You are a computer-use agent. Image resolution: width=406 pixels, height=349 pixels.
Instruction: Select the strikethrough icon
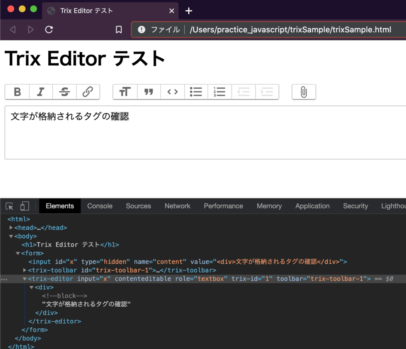pyautogui.click(x=64, y=92)
